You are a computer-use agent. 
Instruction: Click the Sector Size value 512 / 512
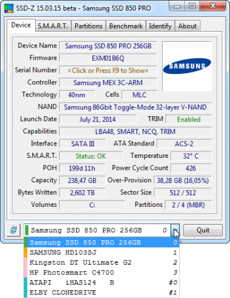click(183, 193)
